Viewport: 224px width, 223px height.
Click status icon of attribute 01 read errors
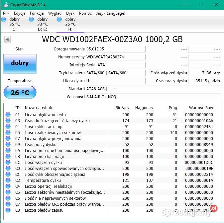(8, 114)
